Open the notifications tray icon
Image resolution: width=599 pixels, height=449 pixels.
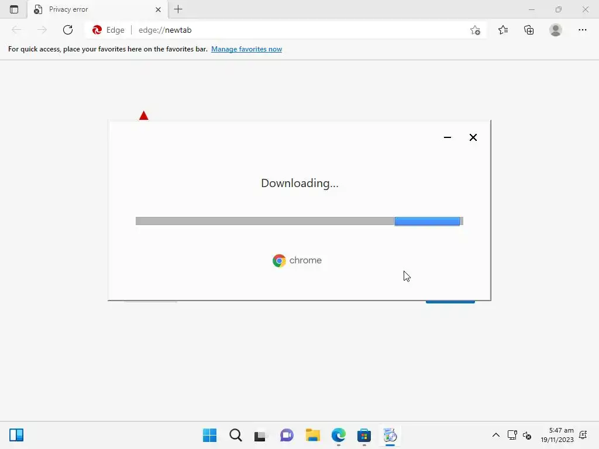pos(583,435)
